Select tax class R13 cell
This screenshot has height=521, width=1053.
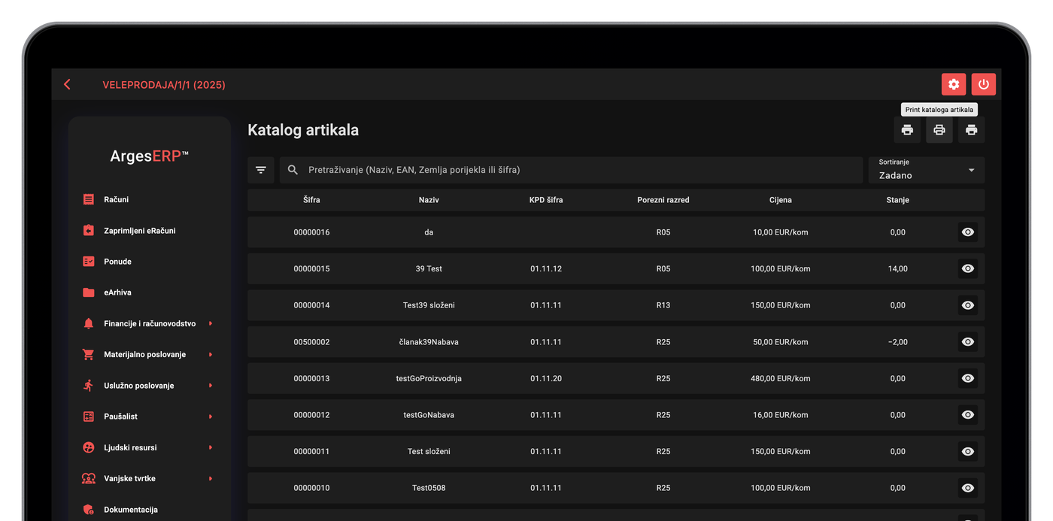point(663,305)
